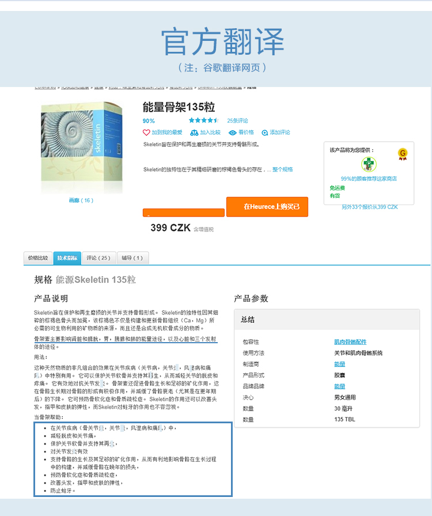
Task: Go to the 辅导 (1) tab
Action: [132, 258]
